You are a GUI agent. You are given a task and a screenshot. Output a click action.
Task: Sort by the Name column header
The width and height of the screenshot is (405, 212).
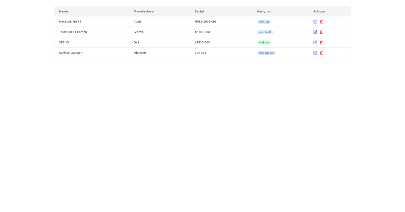click(x=63, y=11)
